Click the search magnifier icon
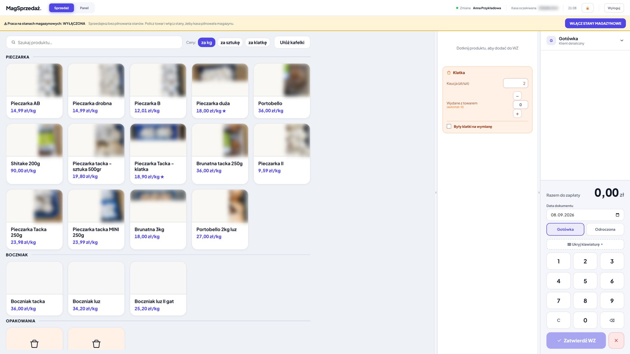This screenshot has height=354, width=630. (x=13, y=42)
